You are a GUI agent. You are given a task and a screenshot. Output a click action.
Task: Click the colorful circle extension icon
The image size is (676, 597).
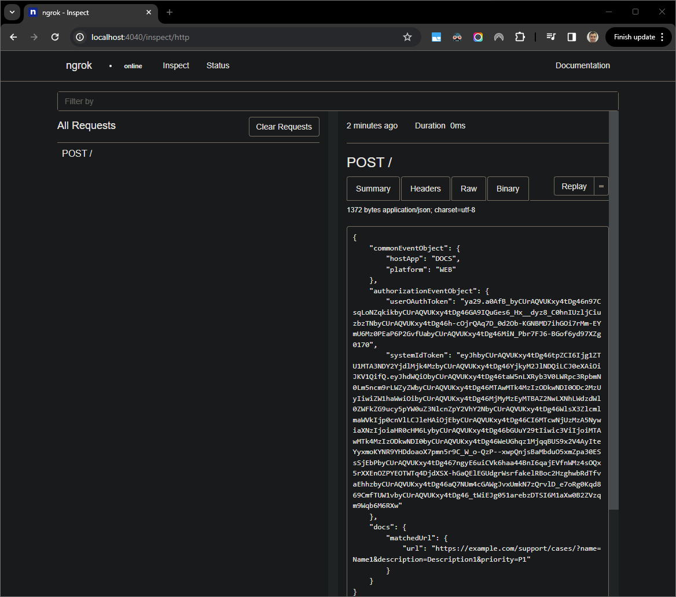pyautogui.click(x=477, y=36)
